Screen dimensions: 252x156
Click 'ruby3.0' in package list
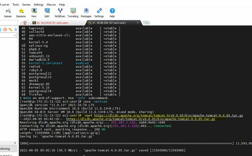click(36, 70)
